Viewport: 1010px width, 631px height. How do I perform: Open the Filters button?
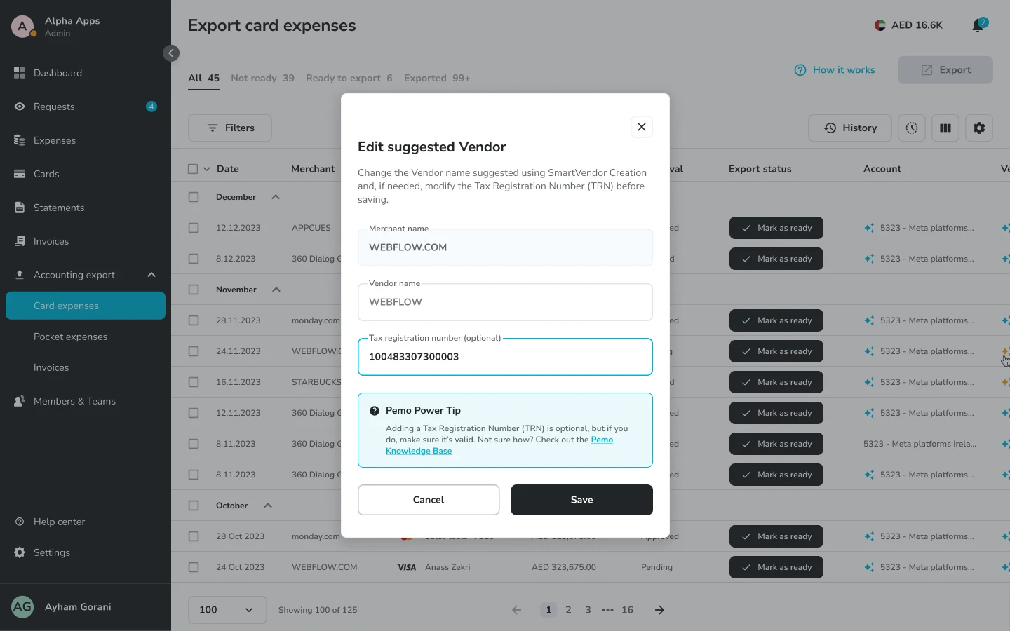click(x=230, y=128)
